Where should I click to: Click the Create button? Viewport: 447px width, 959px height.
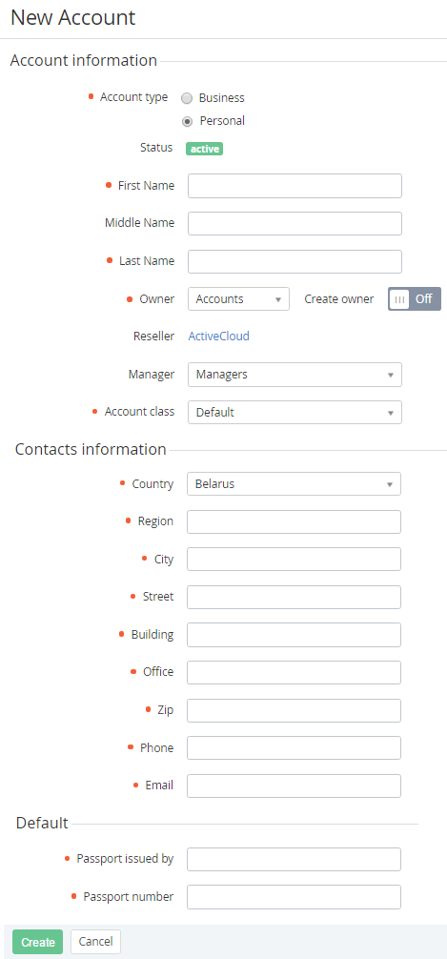[37, 943]
